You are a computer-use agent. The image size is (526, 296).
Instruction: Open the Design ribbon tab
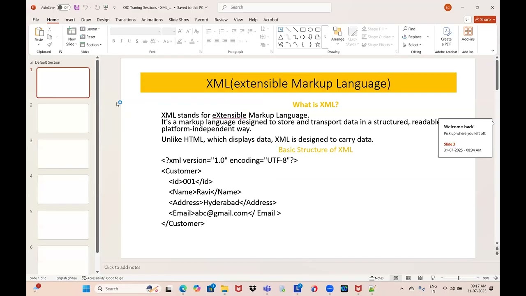click(103, 20)
